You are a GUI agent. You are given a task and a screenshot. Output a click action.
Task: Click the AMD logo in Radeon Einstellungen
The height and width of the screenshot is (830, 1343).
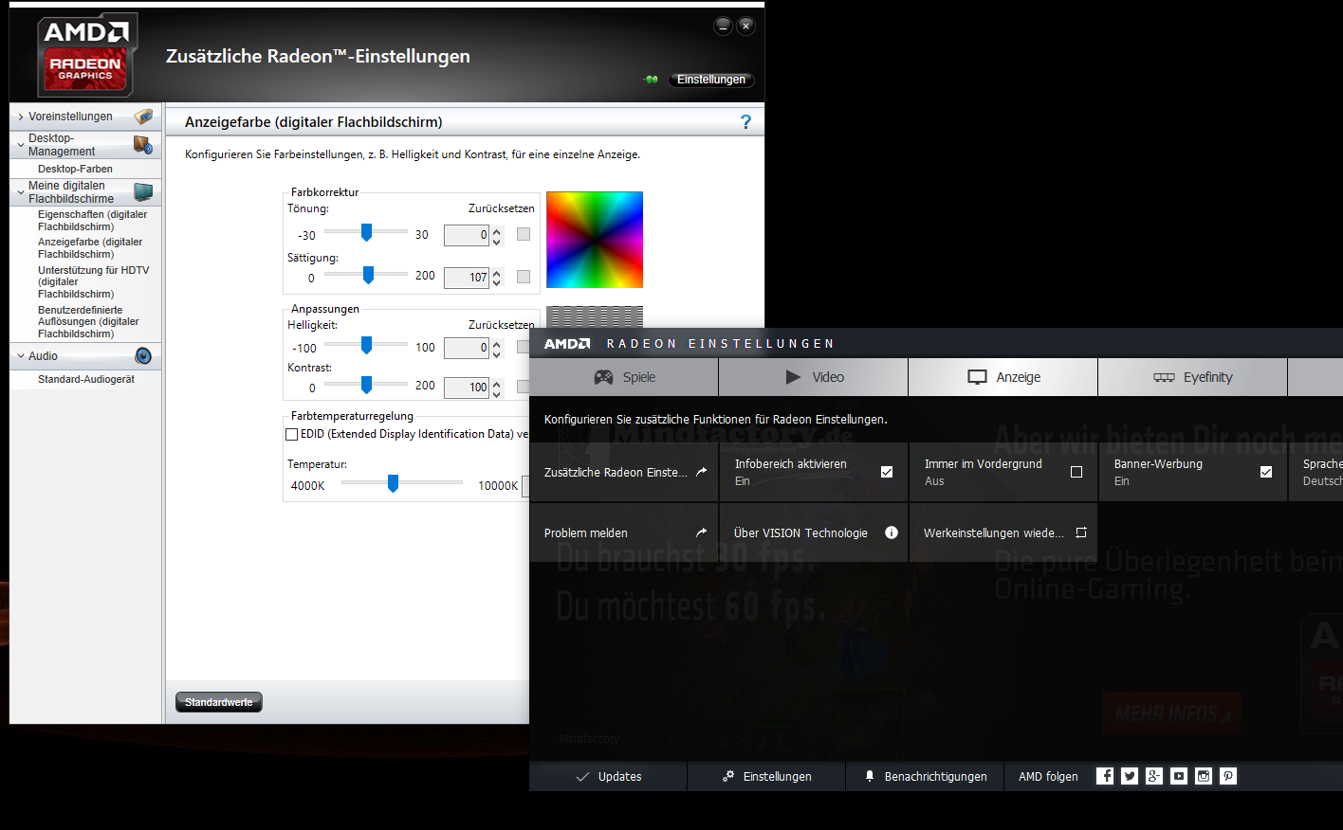(567, 344)
